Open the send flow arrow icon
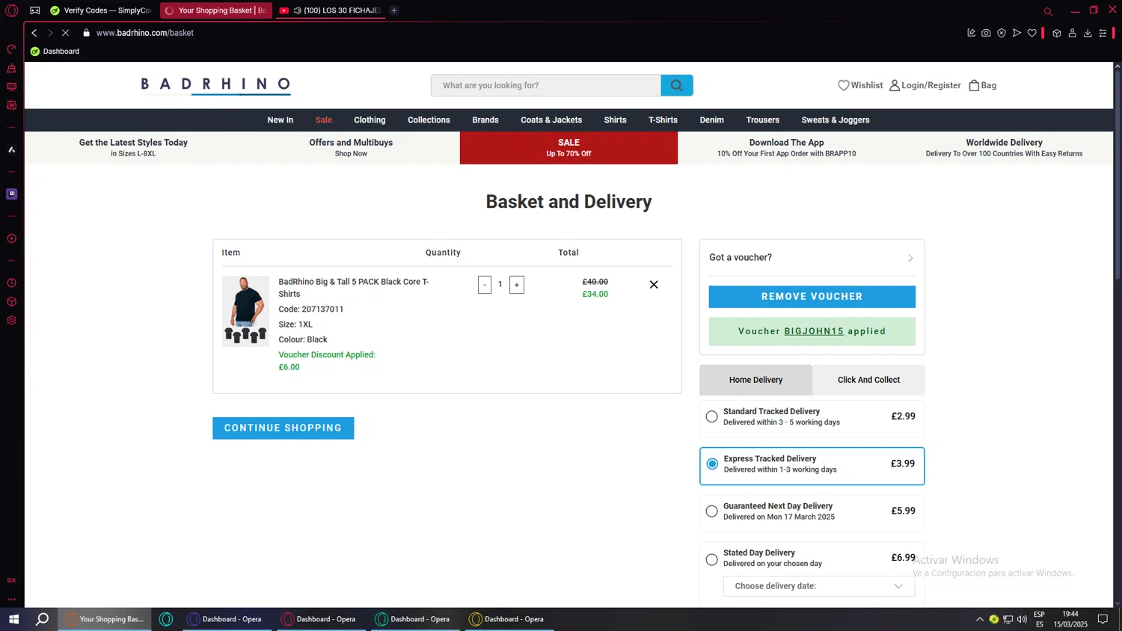Viewport: 1122px width, 631px height. coord(1017,33)
